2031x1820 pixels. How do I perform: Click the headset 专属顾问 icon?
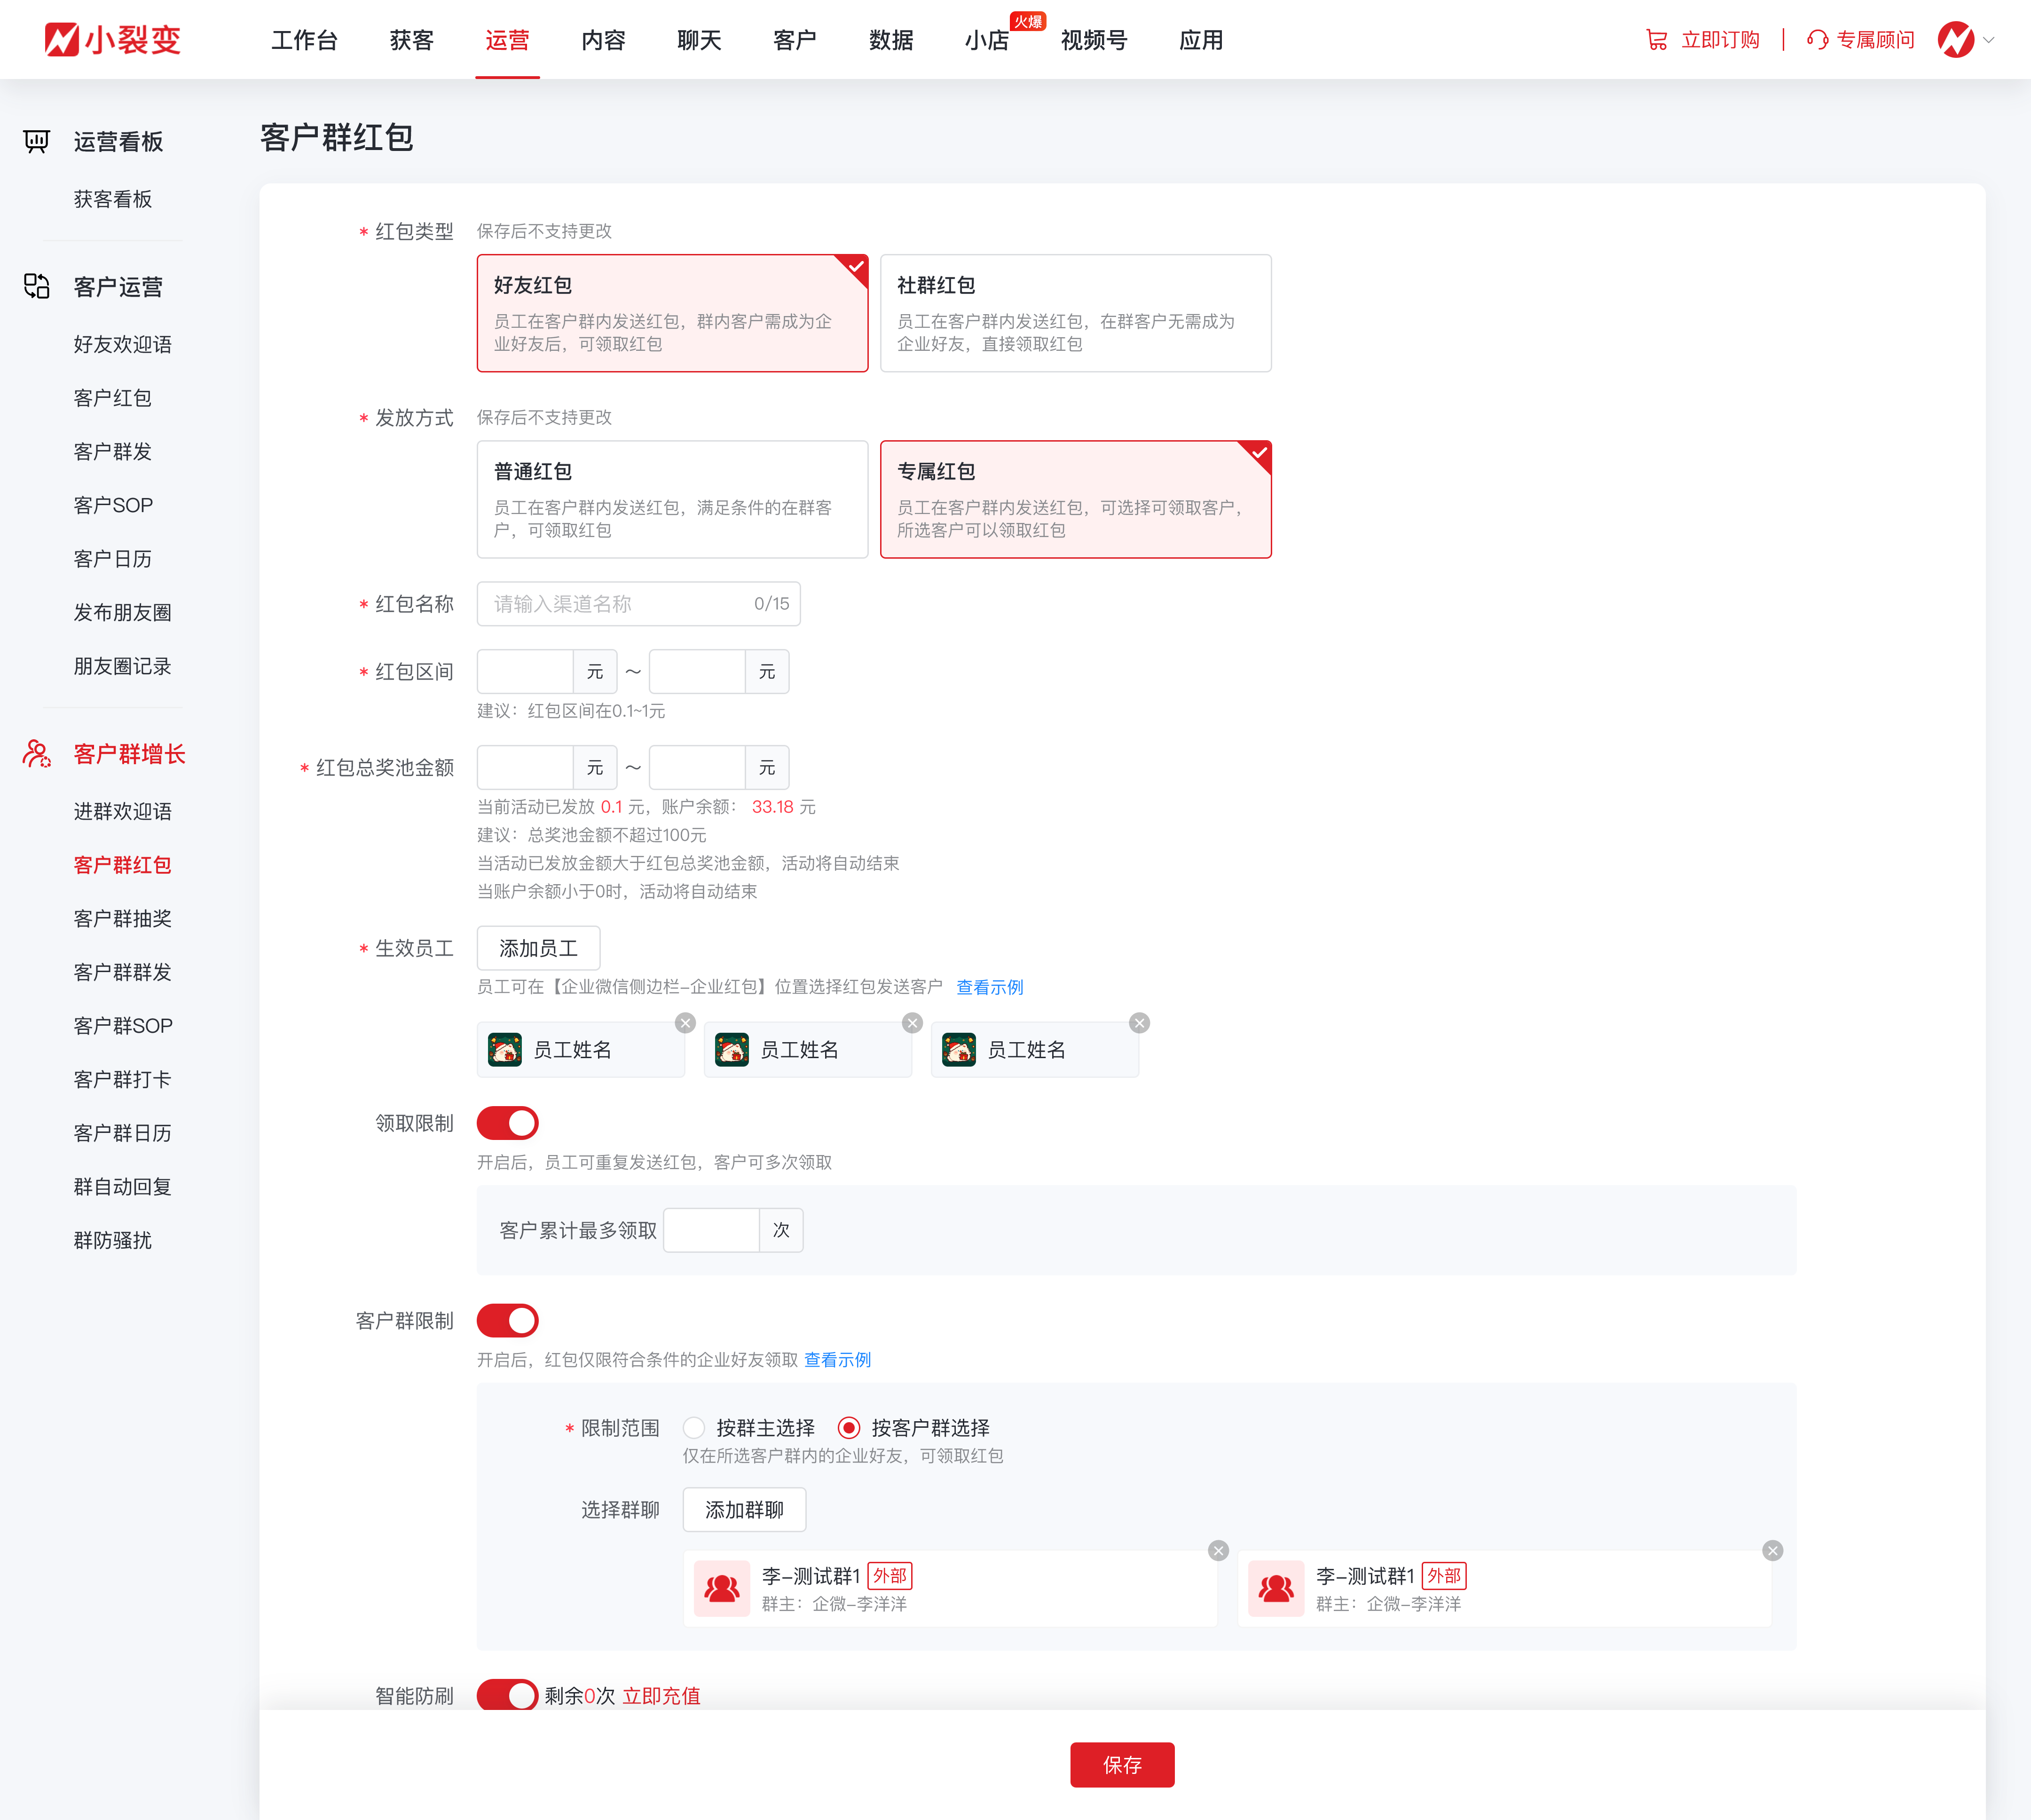[x=1817, y=40]
